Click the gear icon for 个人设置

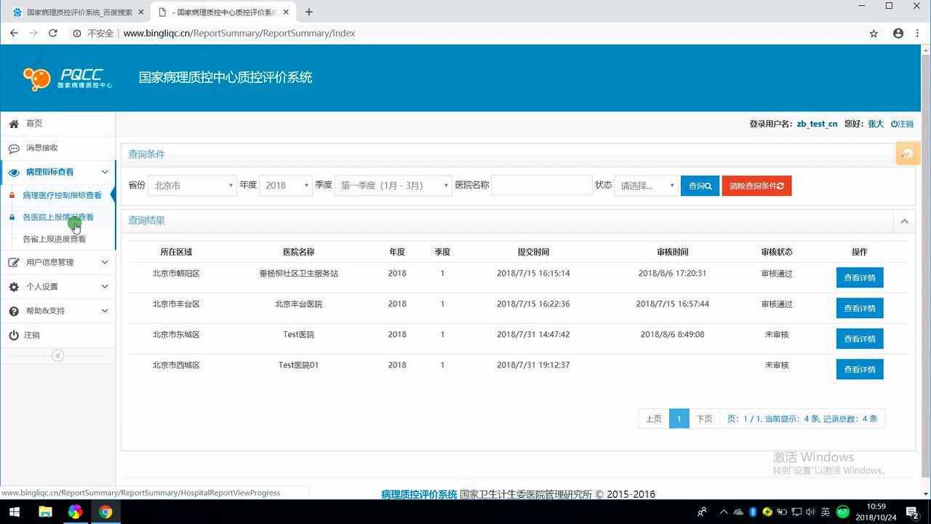(14, 286)
